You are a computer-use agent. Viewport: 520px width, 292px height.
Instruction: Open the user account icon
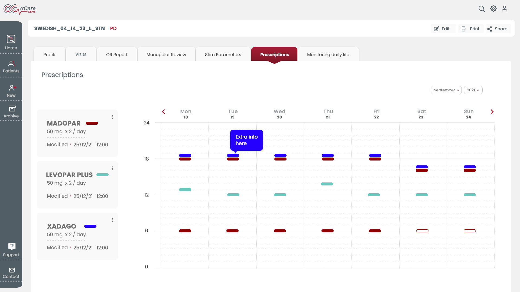(x=504, y=9)
